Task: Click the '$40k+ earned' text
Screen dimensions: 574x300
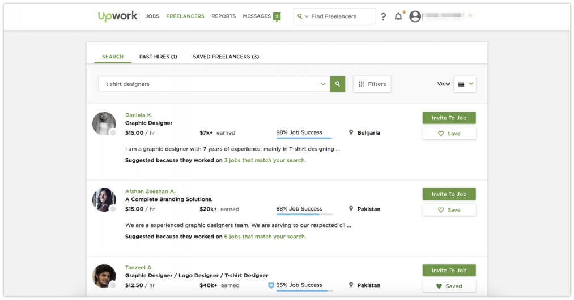Action: click(219, 285)
